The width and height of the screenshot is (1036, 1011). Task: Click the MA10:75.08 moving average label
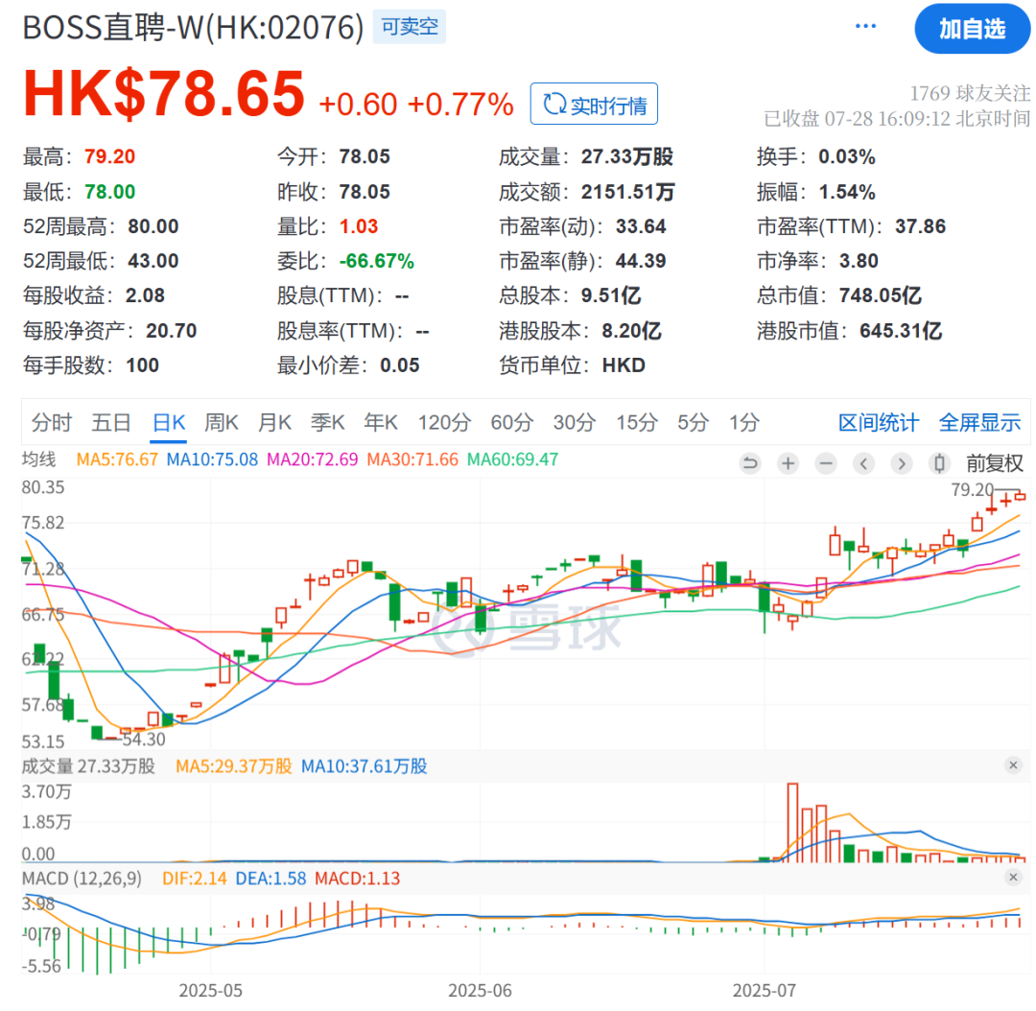[x=212, y=459]
